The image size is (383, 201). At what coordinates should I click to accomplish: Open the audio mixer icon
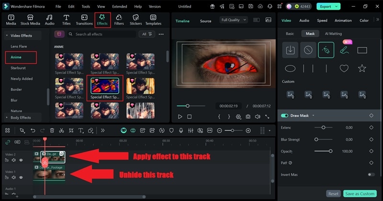tap(191, 131)
